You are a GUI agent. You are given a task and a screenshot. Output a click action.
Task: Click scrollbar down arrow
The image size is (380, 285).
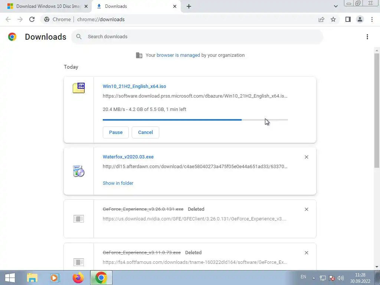(x=377, y=267)
